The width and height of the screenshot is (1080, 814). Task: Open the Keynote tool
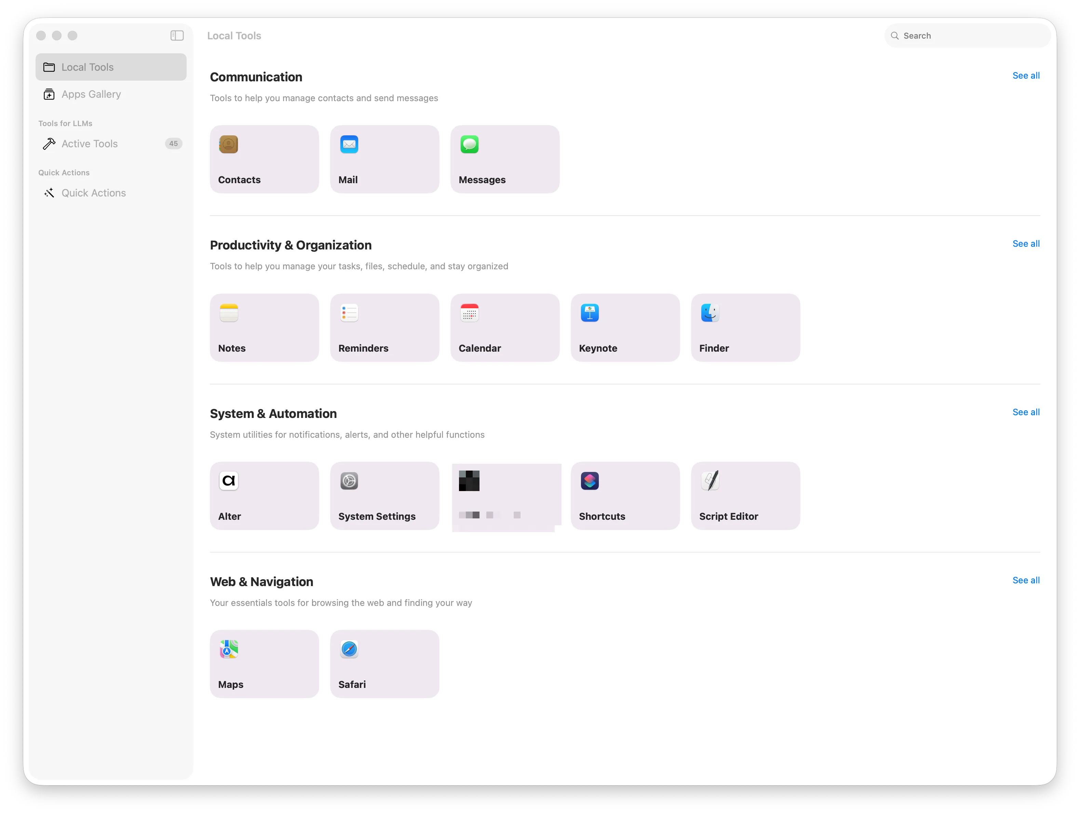625,327
